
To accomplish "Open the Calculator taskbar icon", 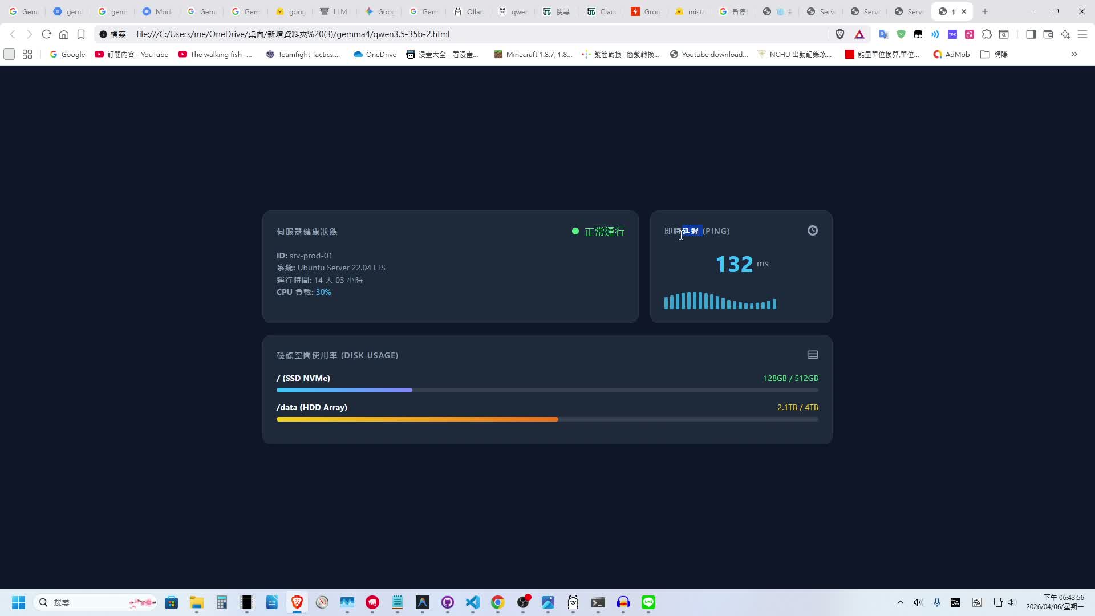I will [222, 602].
